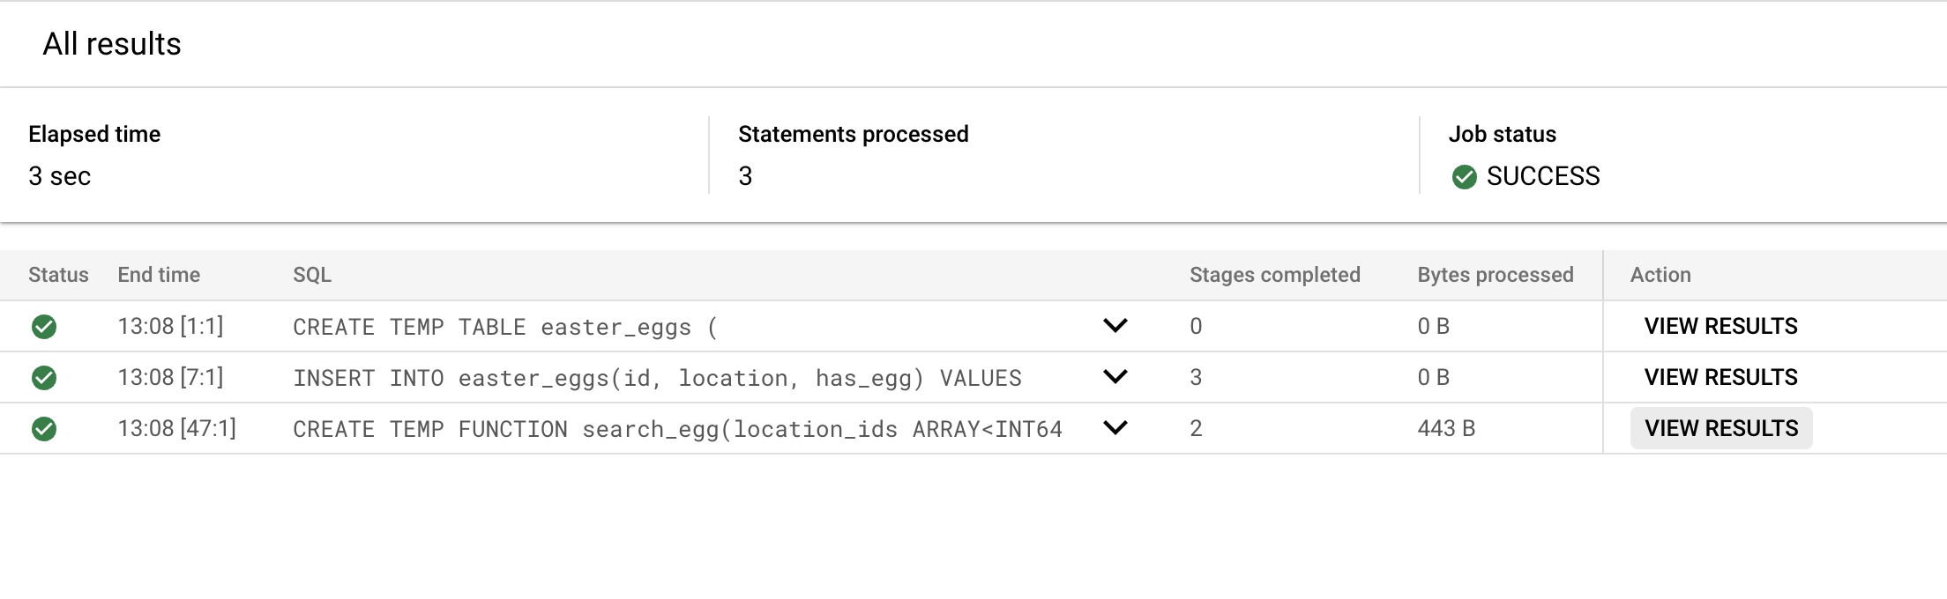Click the green SUCCESS job status icon
Screen dimensions: 1947x599
point(1464,177)
